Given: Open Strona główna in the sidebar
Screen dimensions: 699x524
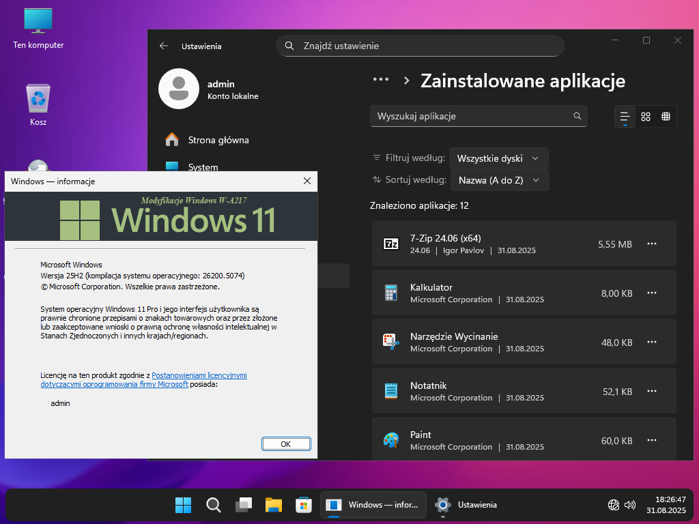Looking at the screenshot, I should point(218,140).
